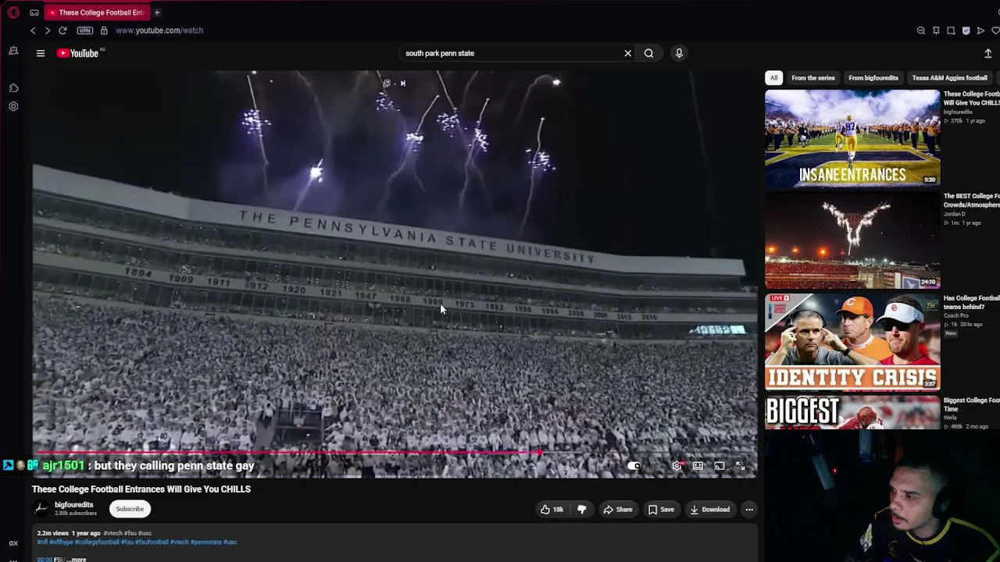Select the From bigfouredits chip
1000x562 pixels.
click(873, 78)
